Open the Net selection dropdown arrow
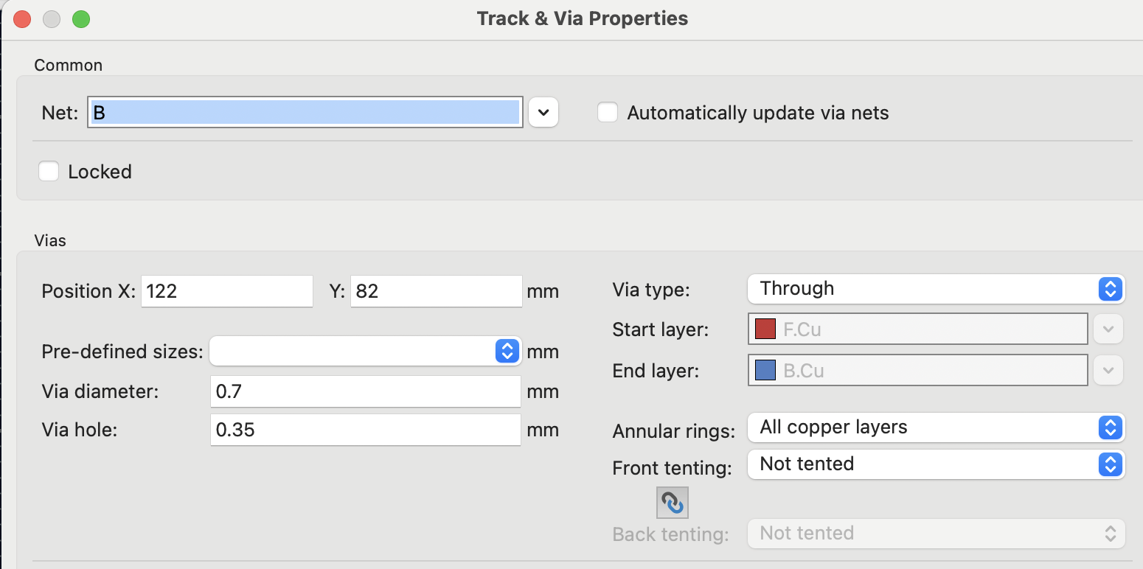The height and width of the screenshot is (569, 1143). click(x=543, y=113)
